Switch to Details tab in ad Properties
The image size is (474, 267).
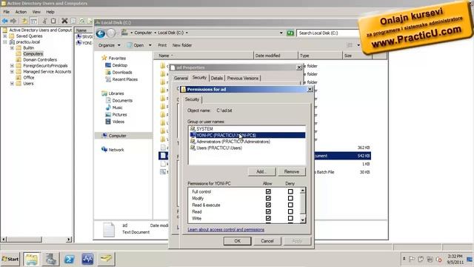pos(217,78)
